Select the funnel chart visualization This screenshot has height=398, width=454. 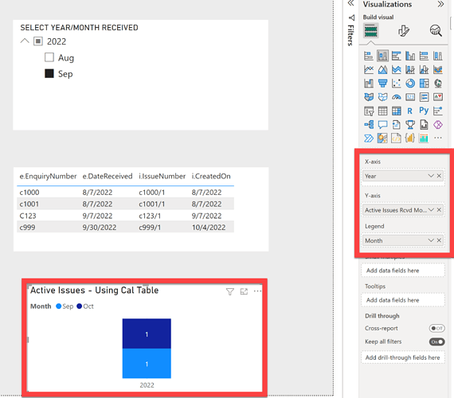click(382, 84)
